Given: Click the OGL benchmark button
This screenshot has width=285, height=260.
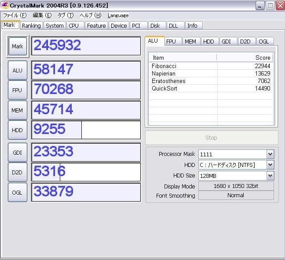Looking at the screenshot, I should pos(18,192).
